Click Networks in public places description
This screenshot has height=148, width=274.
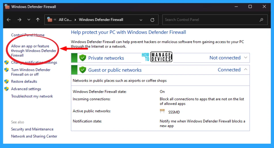point(120,80)
